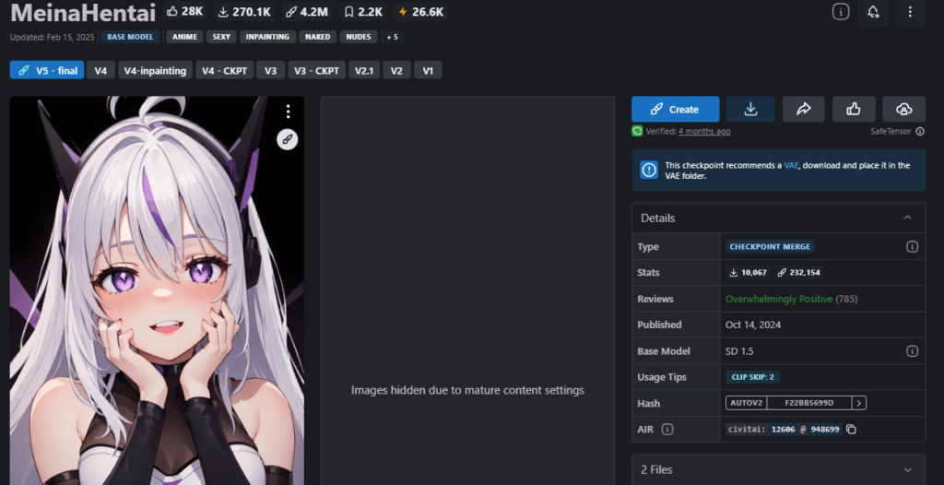Click the arrow next to the AUTOV2 hash
The height and width of the screenshot is (485, 944).
coord(858,403)
